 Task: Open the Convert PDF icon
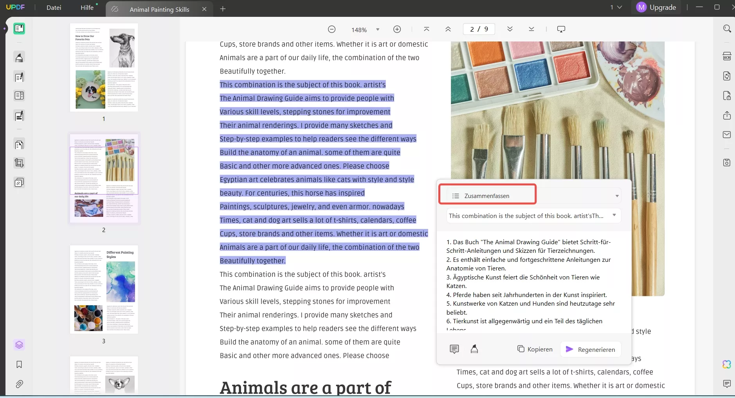tap(727, 76)
